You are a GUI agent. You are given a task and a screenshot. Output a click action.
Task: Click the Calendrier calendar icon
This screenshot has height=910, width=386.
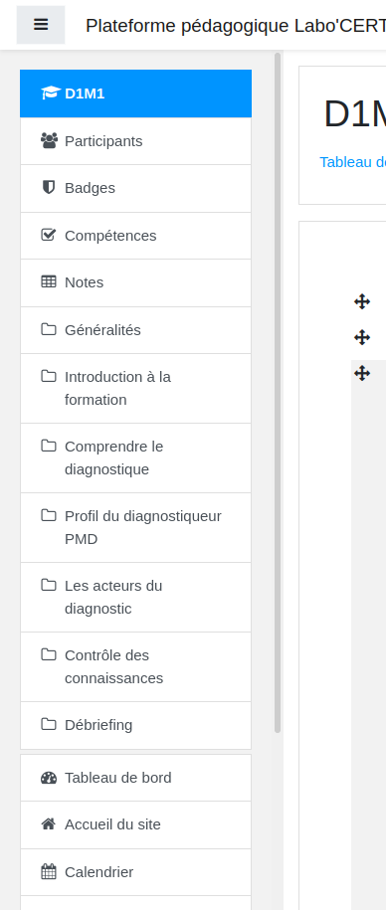[x=49, y=871]
